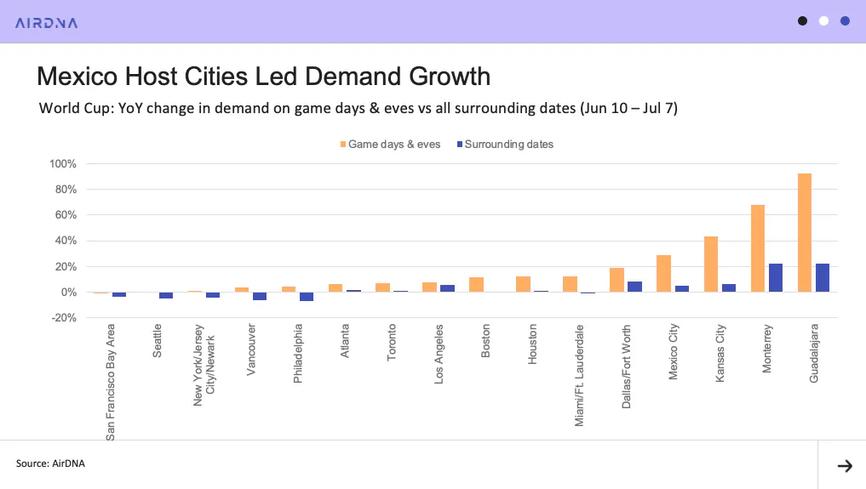Click the Miami/Ft. Lauderdale axis label
The height and width of the screenshot is (489, 866).
[579, 375]
